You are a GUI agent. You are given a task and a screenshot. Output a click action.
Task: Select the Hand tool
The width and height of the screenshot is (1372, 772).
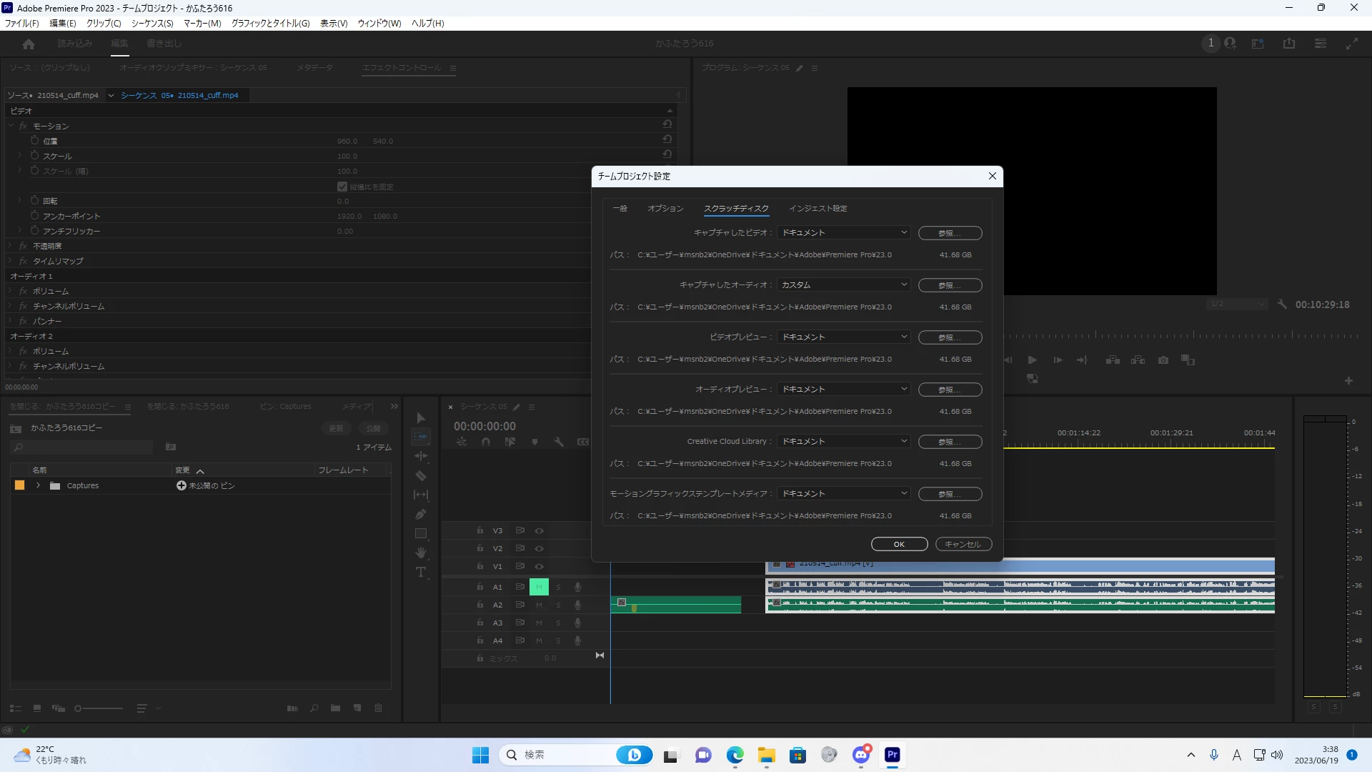(x=421, y=553)
